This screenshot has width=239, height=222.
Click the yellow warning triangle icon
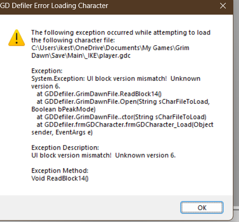16,38
